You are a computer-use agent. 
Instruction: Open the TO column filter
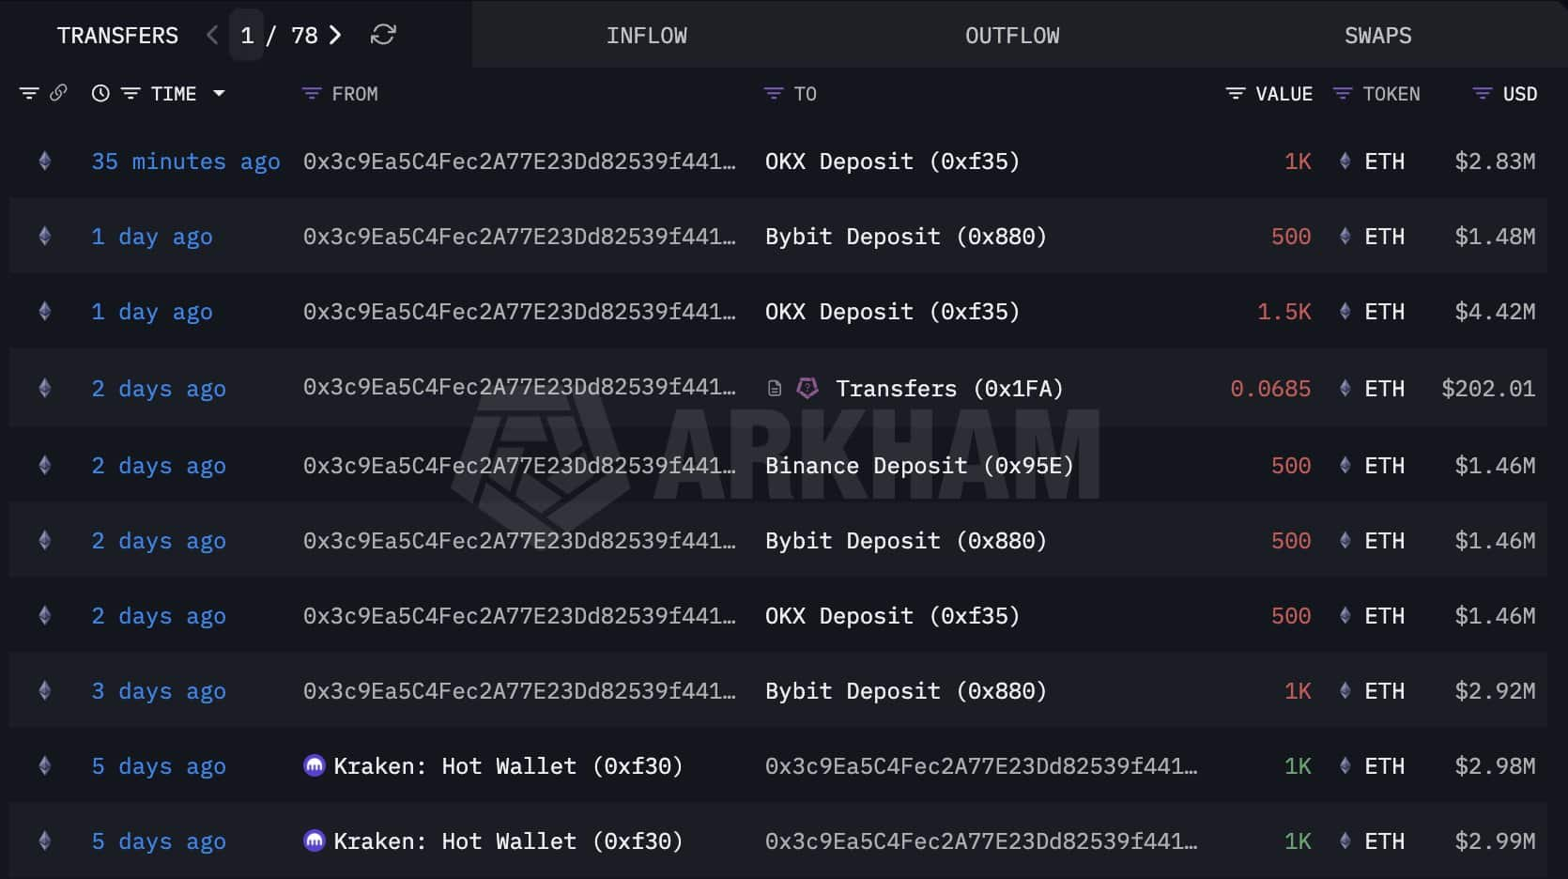(774, 94)
